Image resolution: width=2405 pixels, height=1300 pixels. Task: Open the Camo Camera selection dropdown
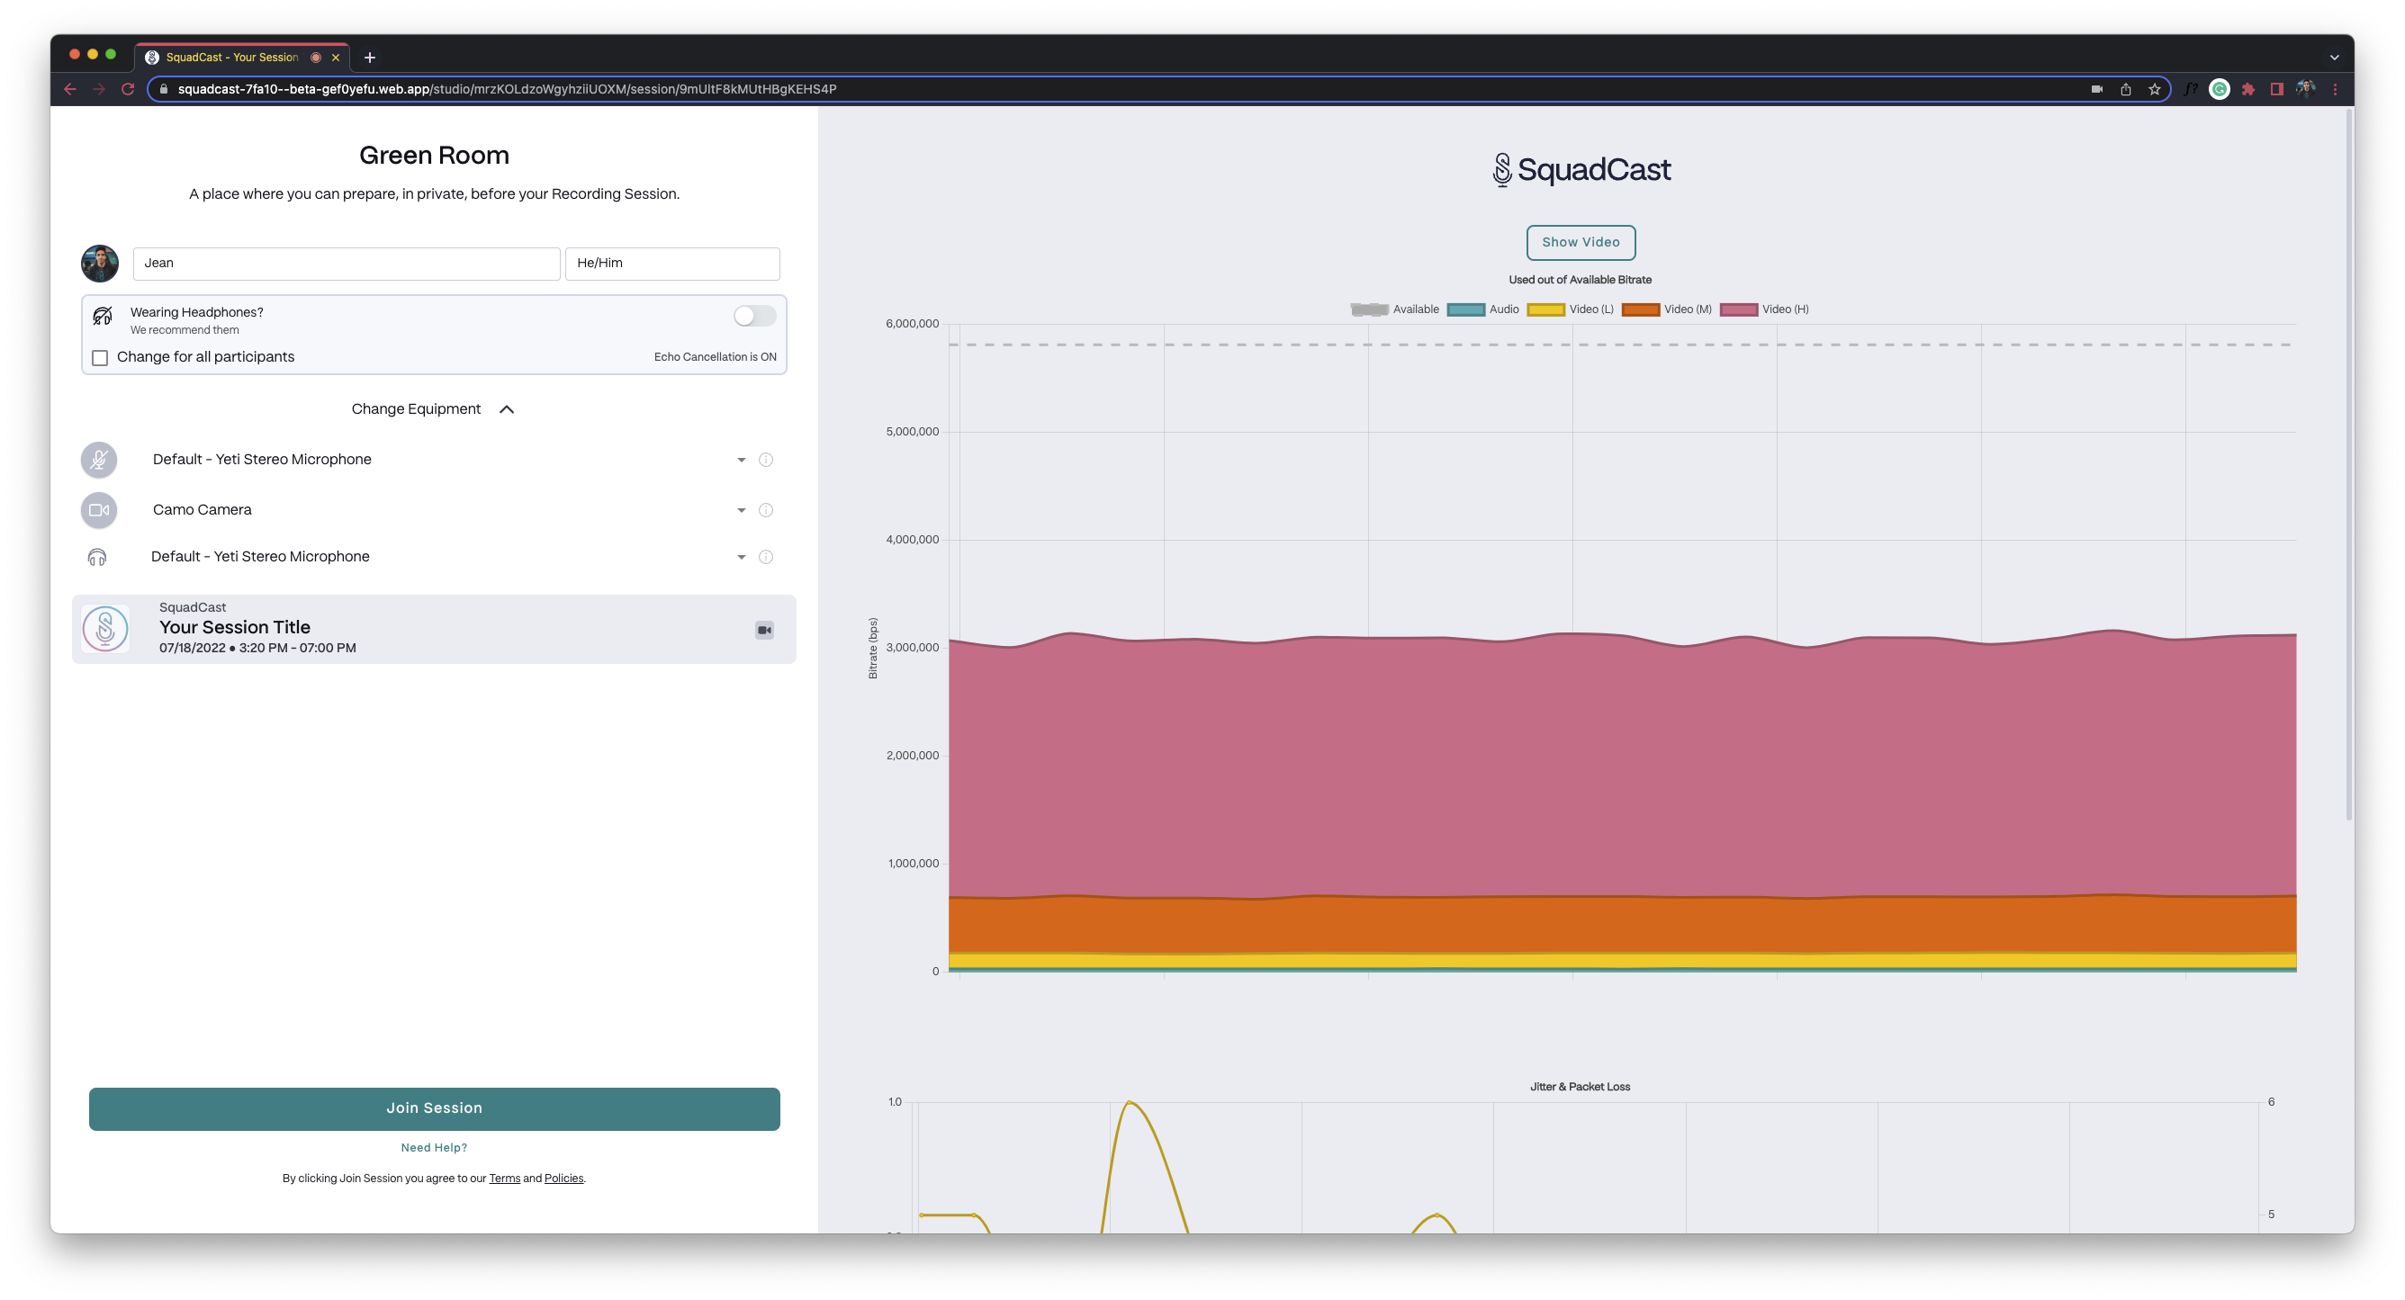pyautogui.click(x=742, y=510)
